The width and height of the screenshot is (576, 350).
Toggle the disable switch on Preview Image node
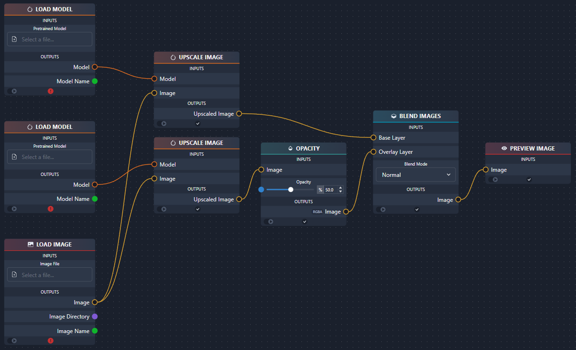494,179
